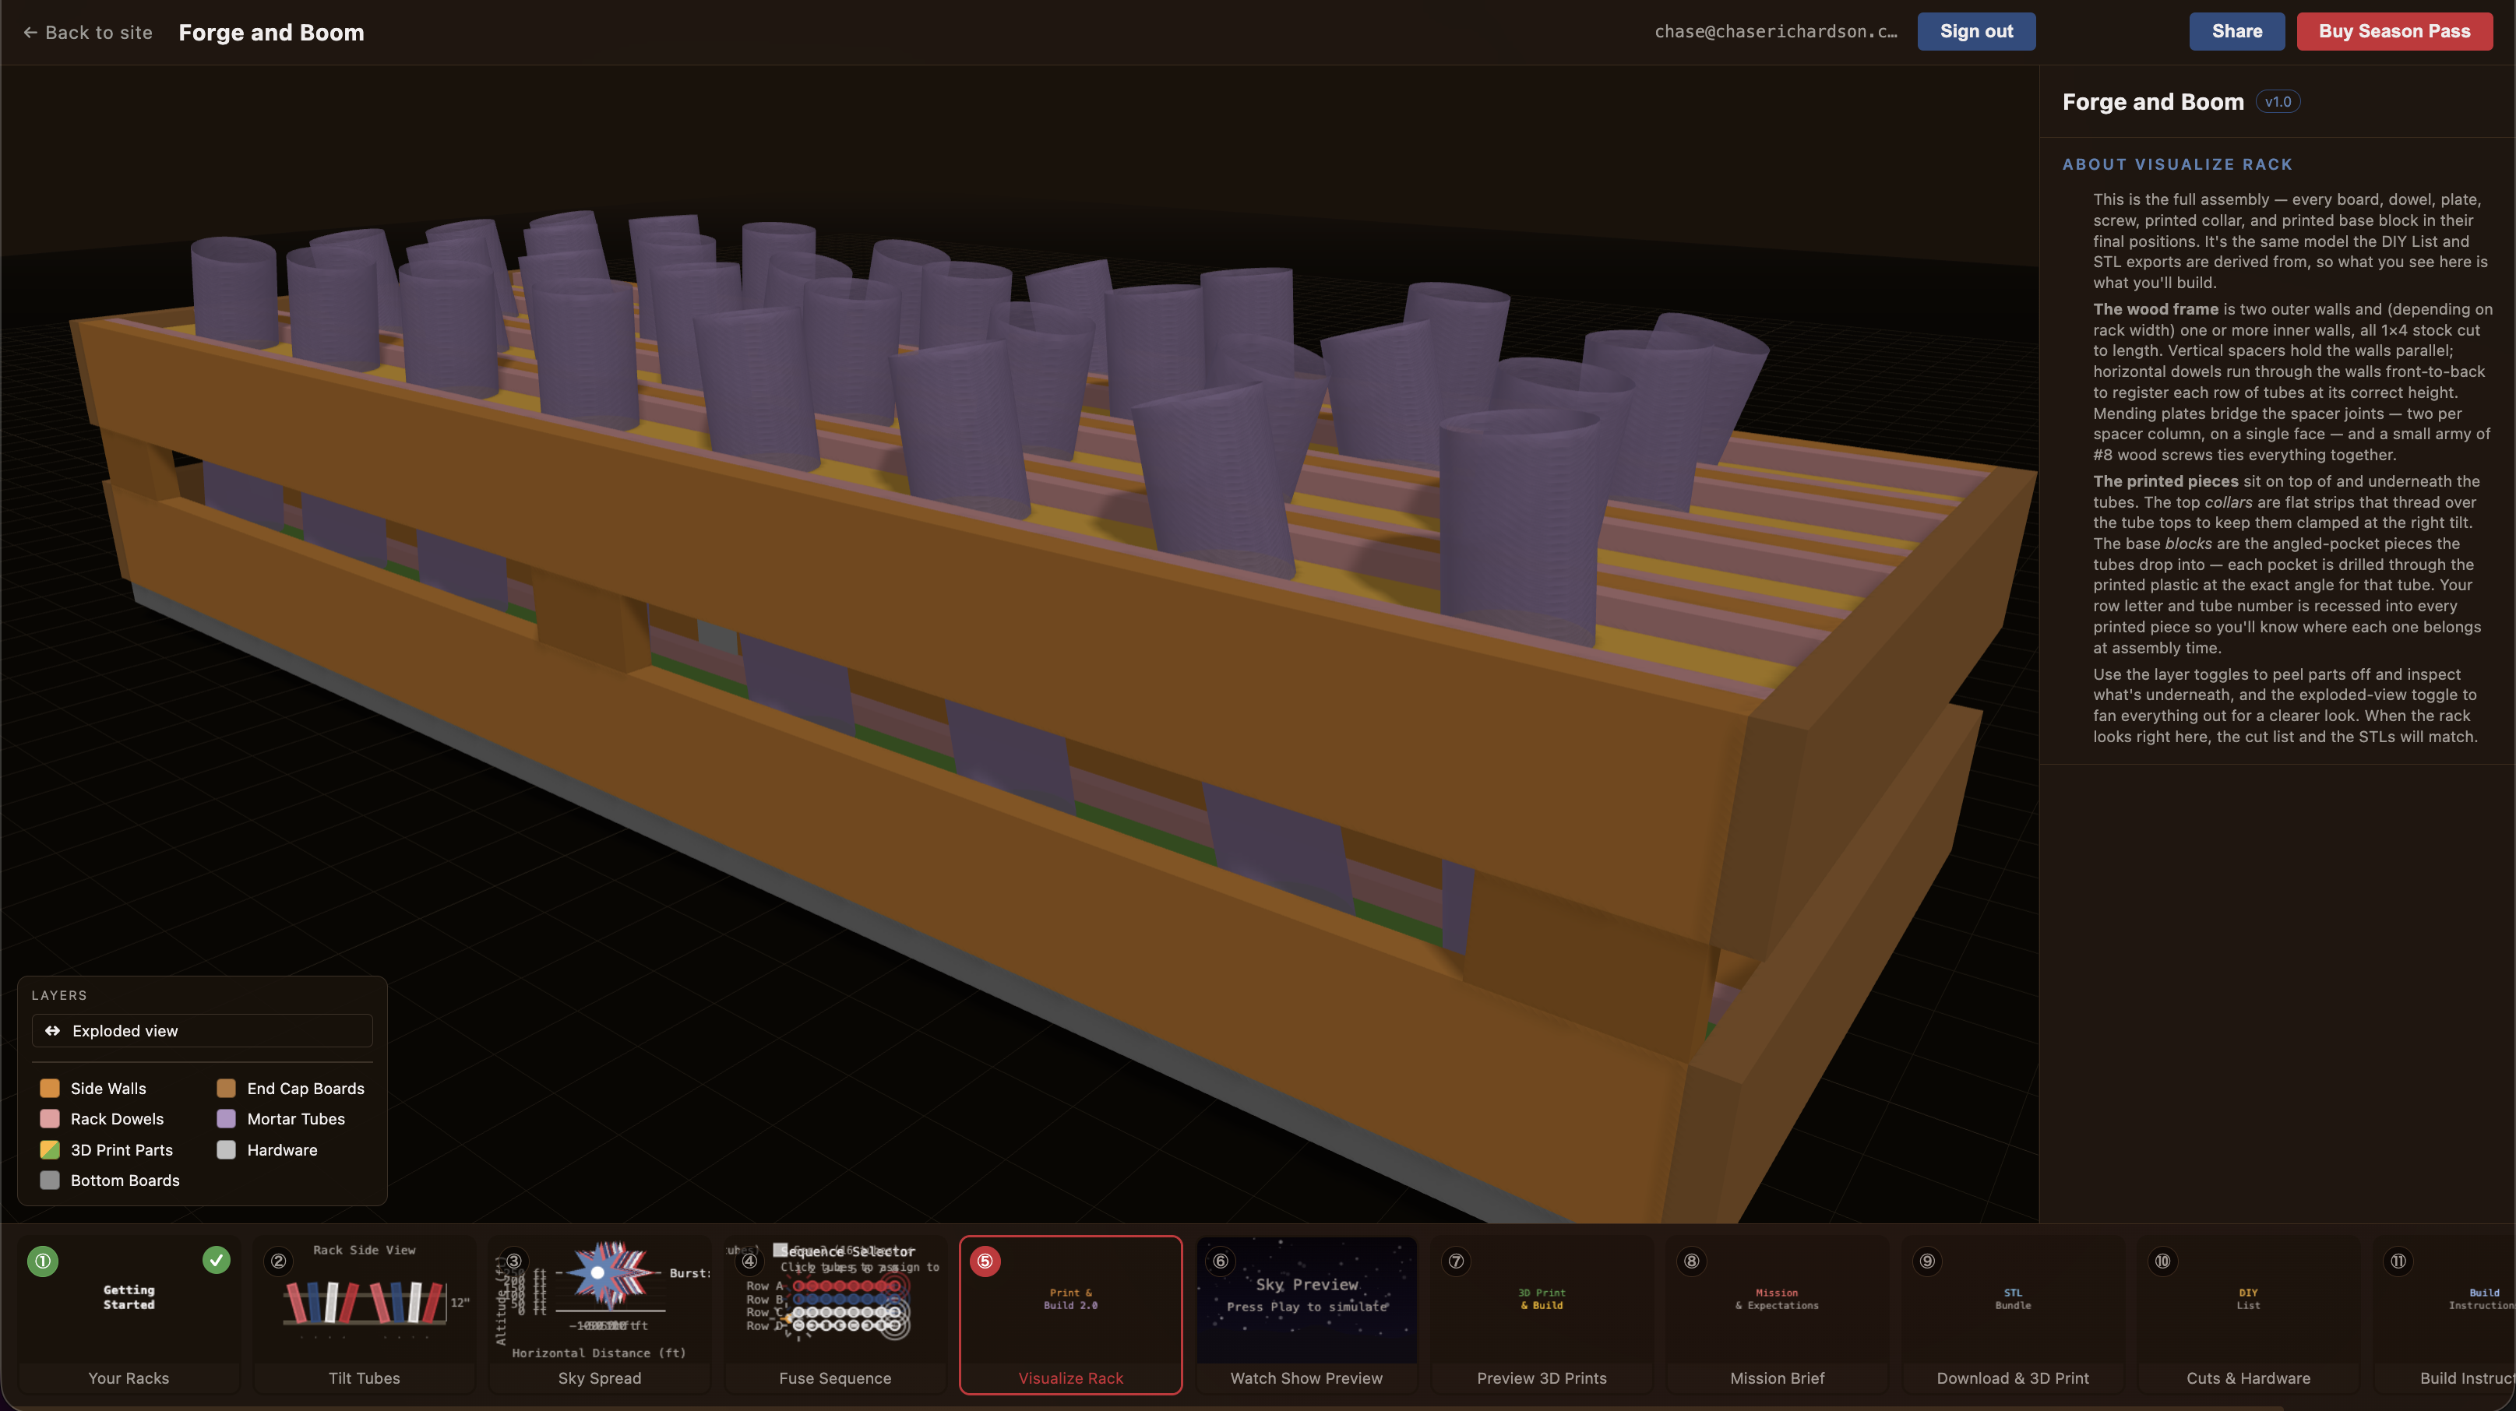This screenshot has height=1411, width=2516.
Task: Click the step 11 number badge
Action: point(2398,1261)
